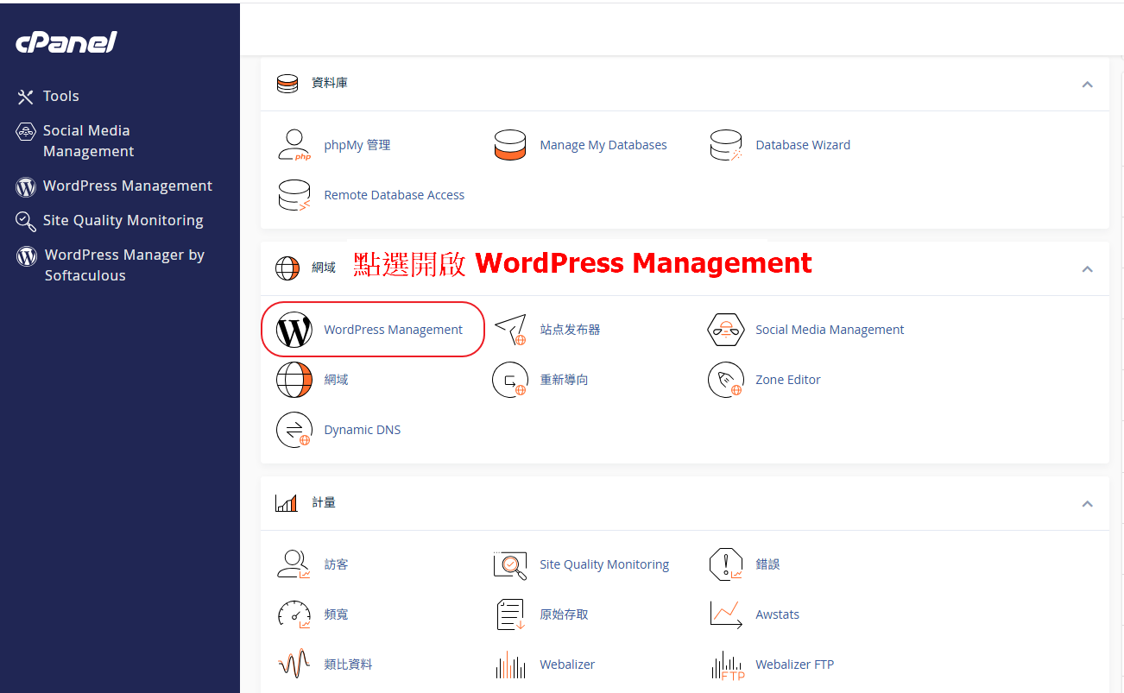Collapse the 網域 section chevron

click(x=1087, y=268)
